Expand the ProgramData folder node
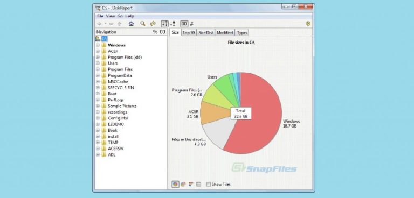Viewport: 414px width, 198px height. coord(98,75)
